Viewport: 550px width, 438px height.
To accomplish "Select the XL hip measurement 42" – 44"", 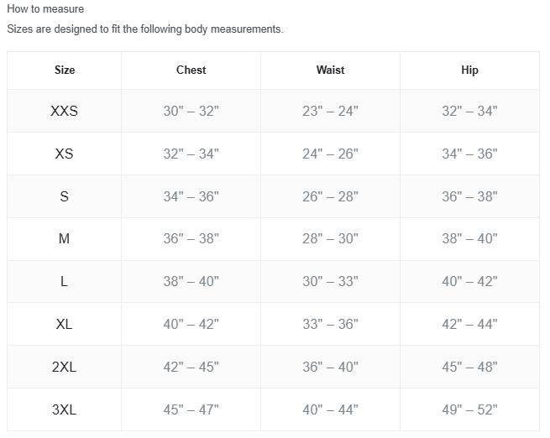I will tap(469, 324).
